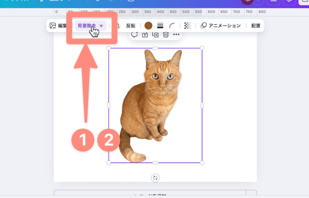Open the border line style icon
This screenshot has height=198, width=309.
click(160, 26)
